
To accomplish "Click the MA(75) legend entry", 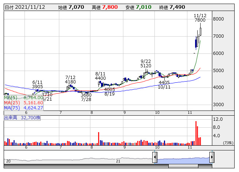I will (x=23, y=108).
